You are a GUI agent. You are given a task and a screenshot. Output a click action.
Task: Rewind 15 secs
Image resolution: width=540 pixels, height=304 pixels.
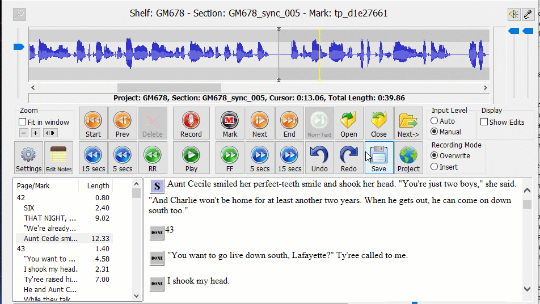click(94, 158)
